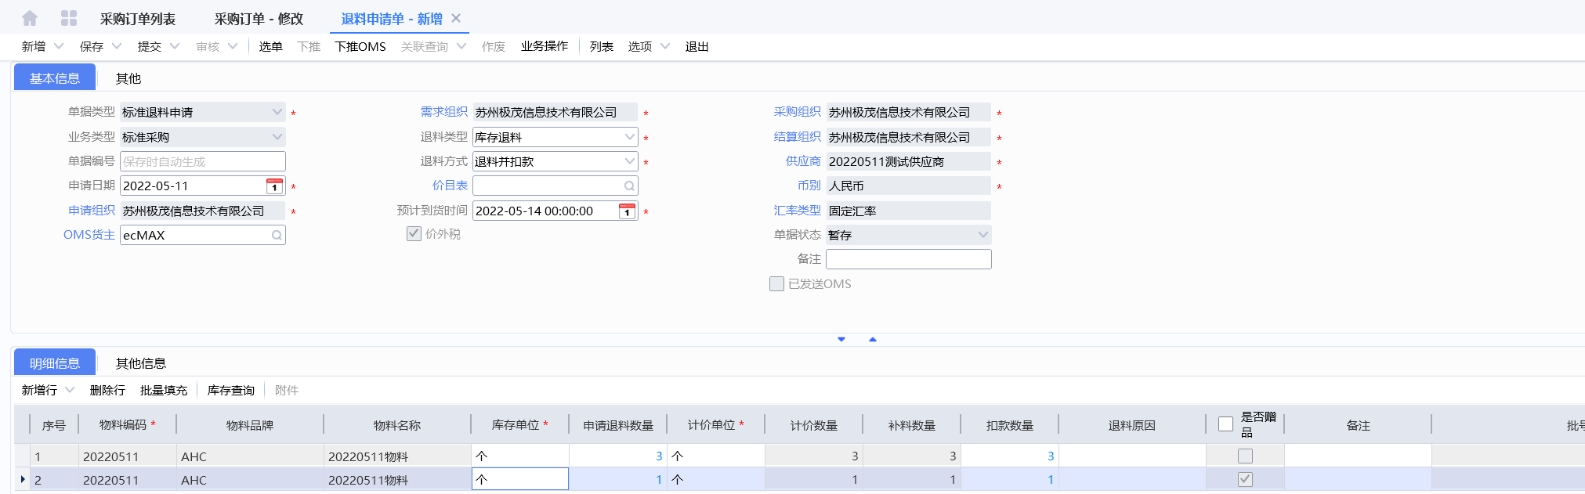Click the 提交 toolbar button
The height and width of the screenshot is (494, 1585).
150,47
